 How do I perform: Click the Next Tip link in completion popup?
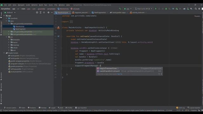point(120,74)
